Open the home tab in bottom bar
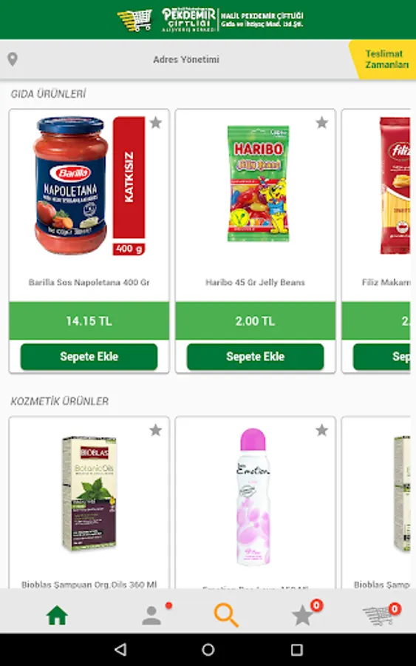 click(x=57, y=615)
